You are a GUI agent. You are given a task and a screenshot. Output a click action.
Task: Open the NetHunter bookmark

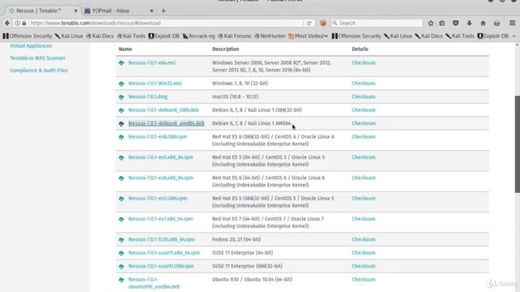[270, 36]
